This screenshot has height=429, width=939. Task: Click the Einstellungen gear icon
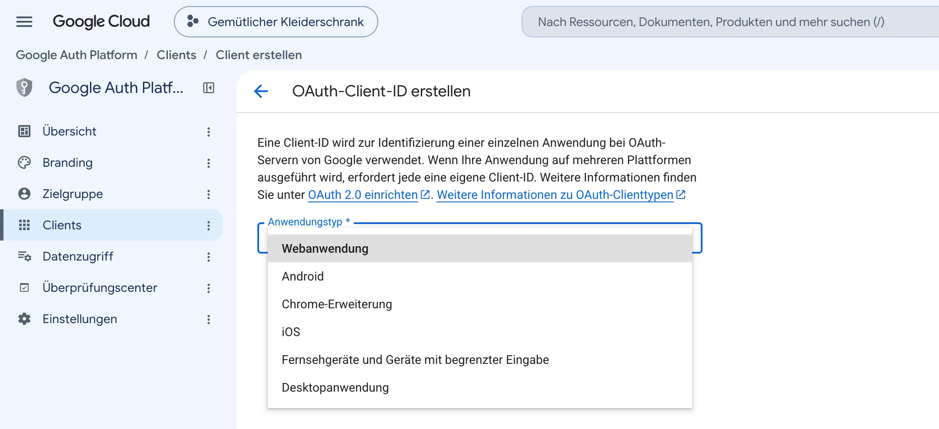click(x=24, y=319)
